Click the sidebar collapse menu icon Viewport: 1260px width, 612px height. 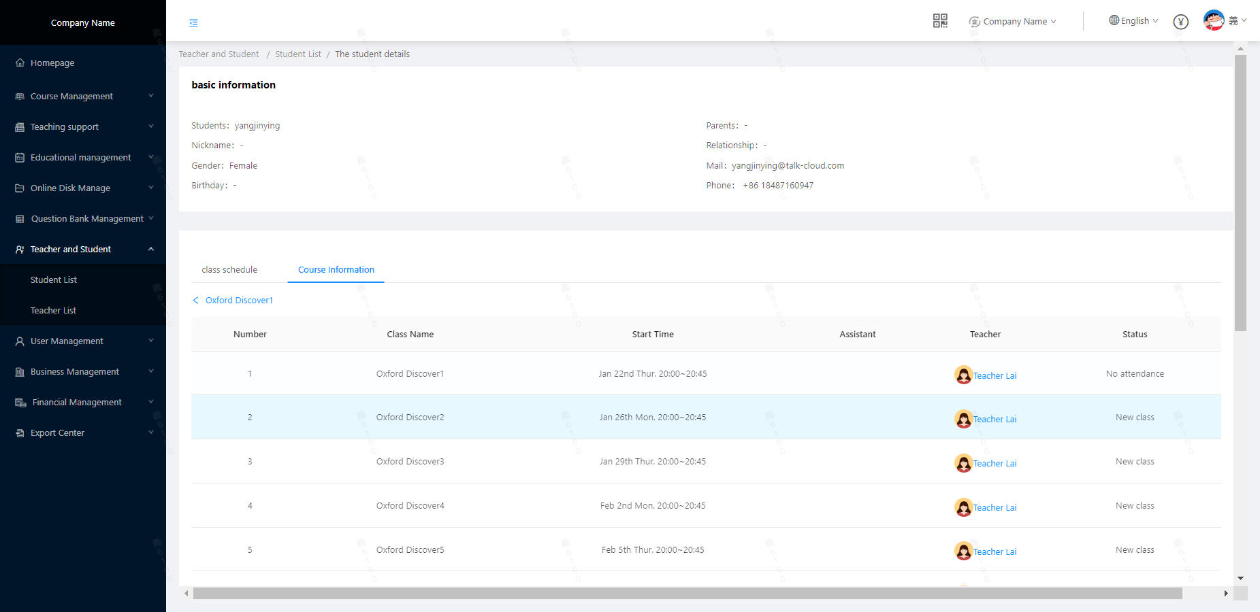pos(194,23)
